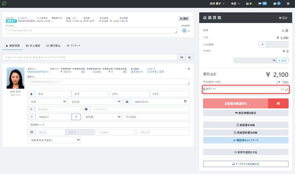The image size is (295, 174).
Task: Open the chat messages icon with badge 1
Action: [x=277, y=4]
